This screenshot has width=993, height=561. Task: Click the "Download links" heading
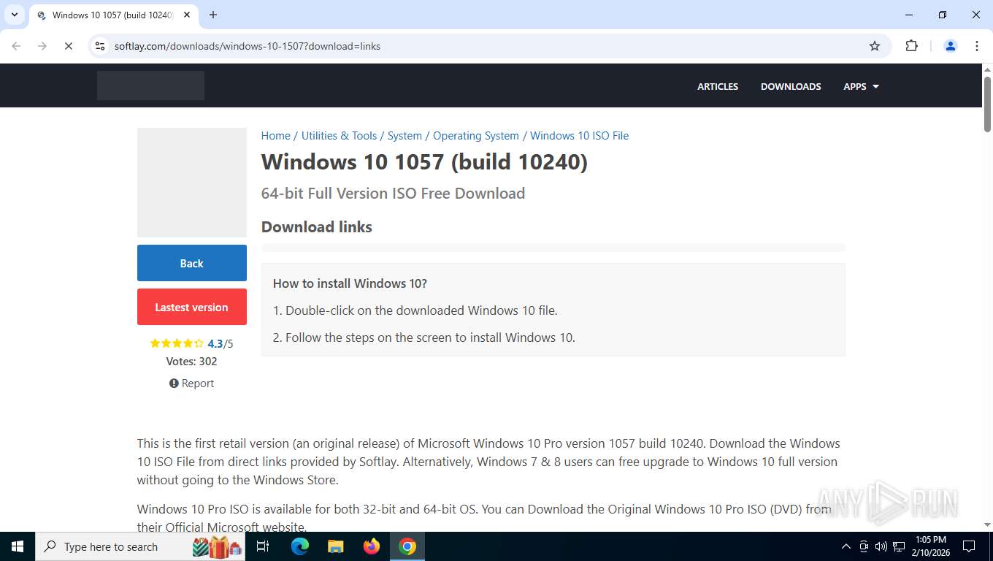pos(317,226)
